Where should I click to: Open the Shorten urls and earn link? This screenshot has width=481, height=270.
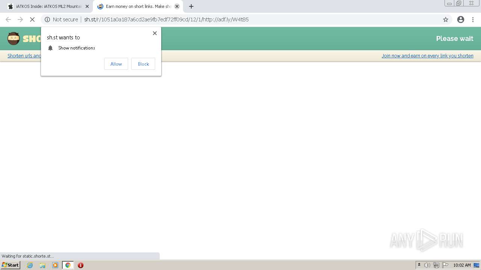[x=24, y=56]
